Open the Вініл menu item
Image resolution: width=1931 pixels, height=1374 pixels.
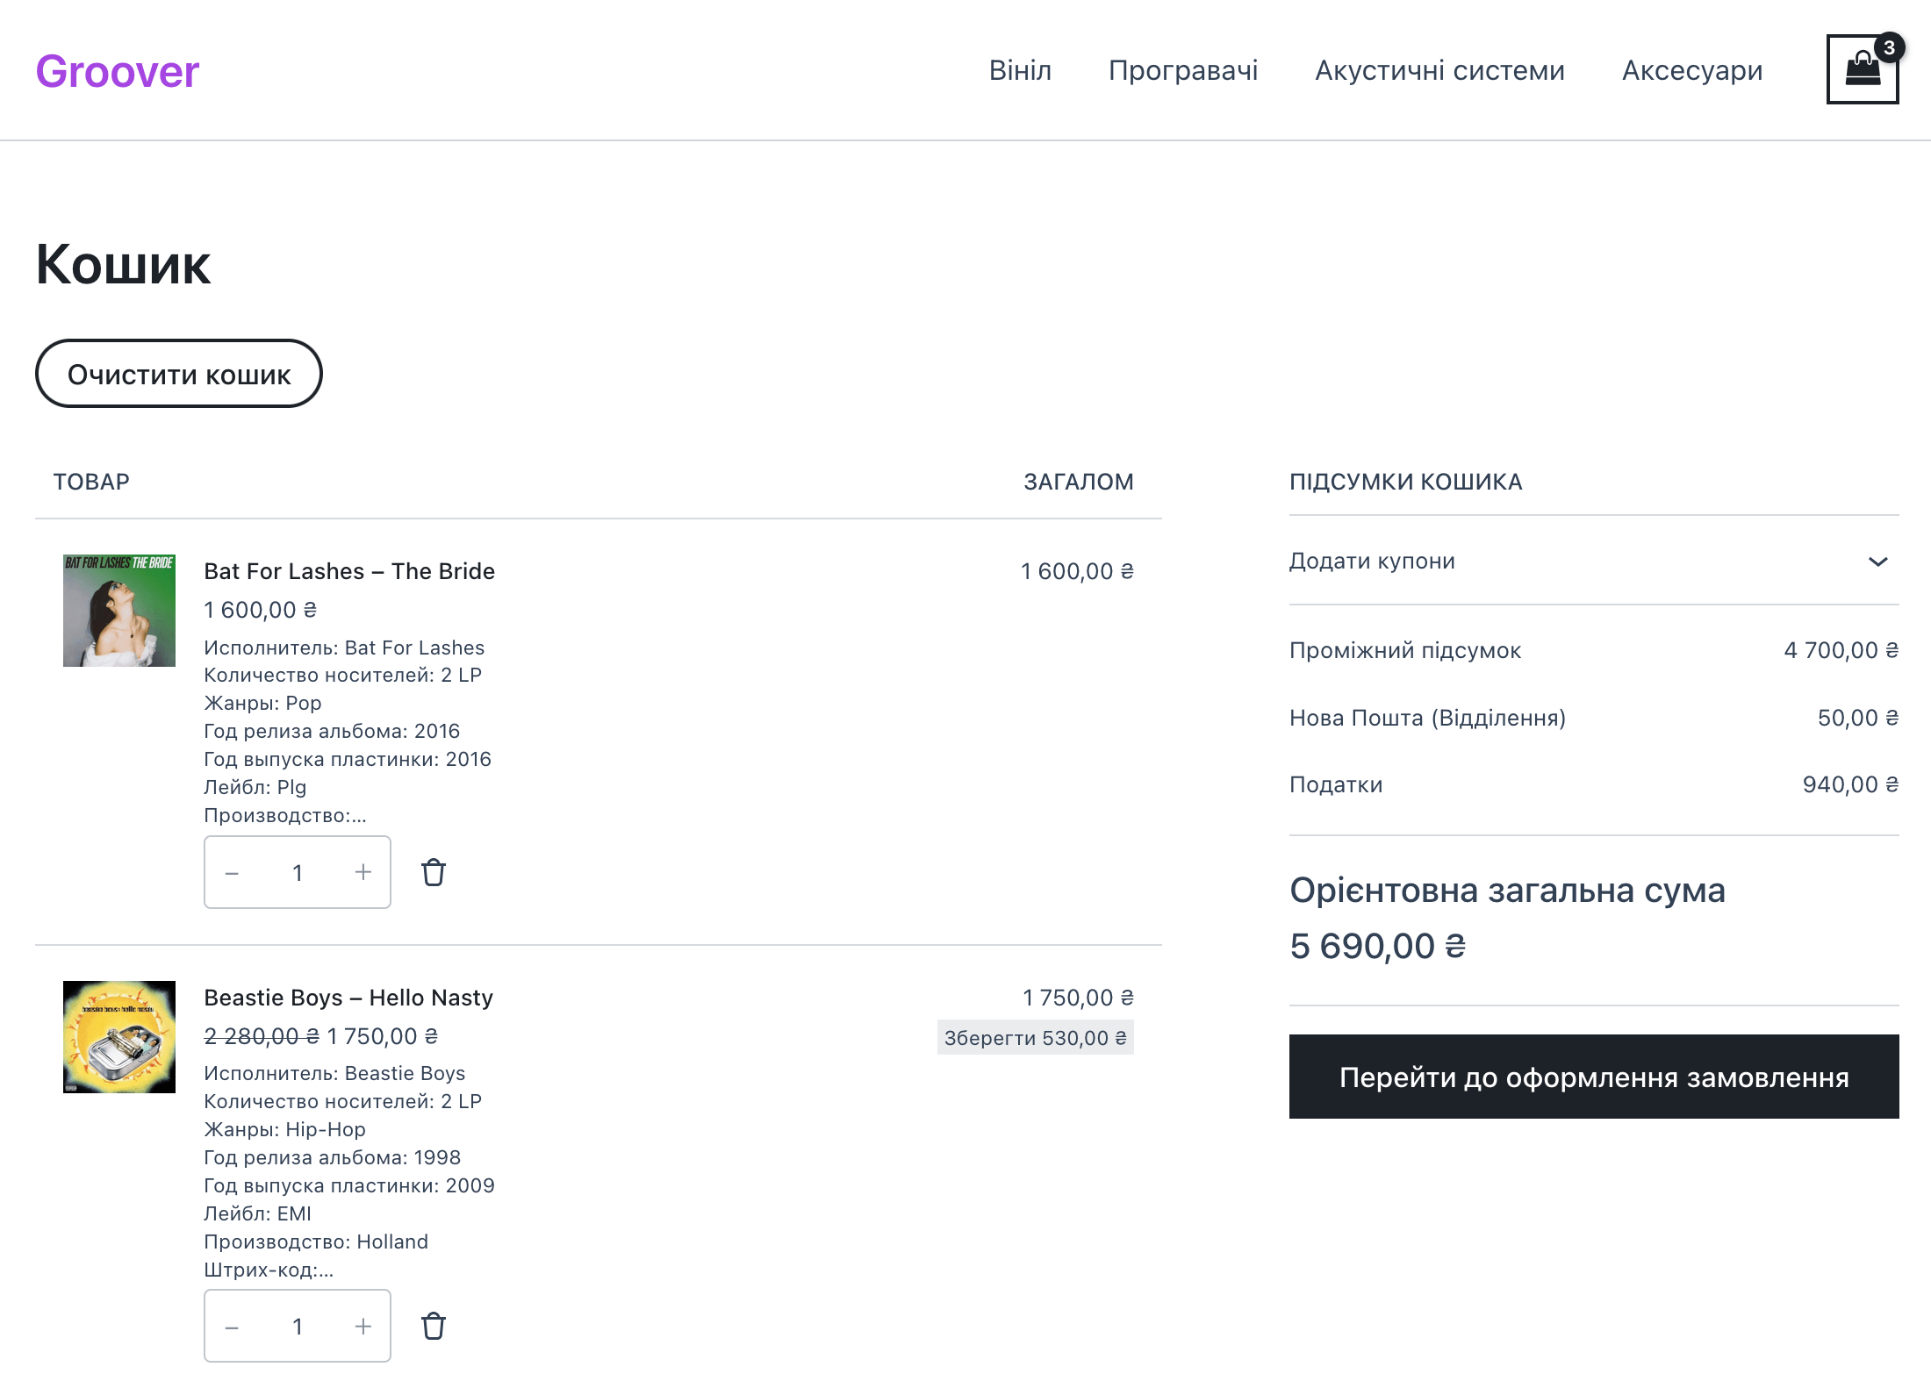click(x=1020, y=70)
